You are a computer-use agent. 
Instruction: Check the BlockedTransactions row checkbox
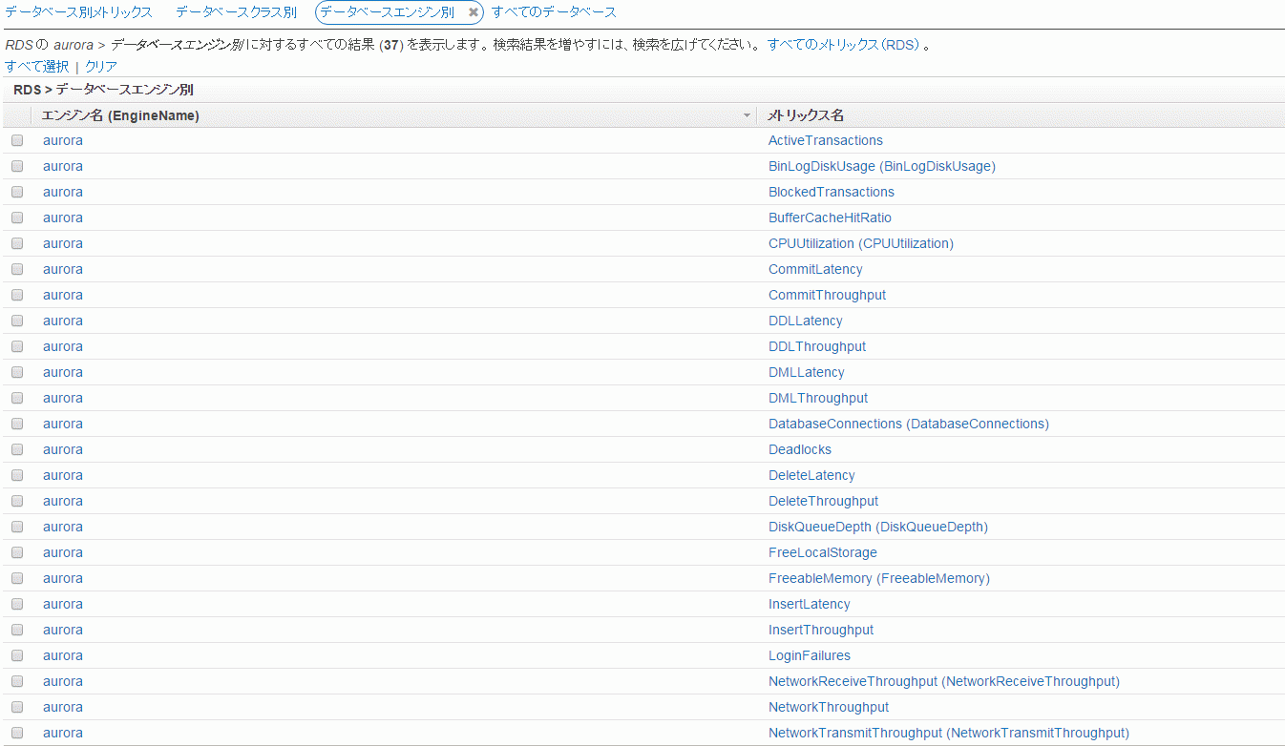(x=17, y=192)
